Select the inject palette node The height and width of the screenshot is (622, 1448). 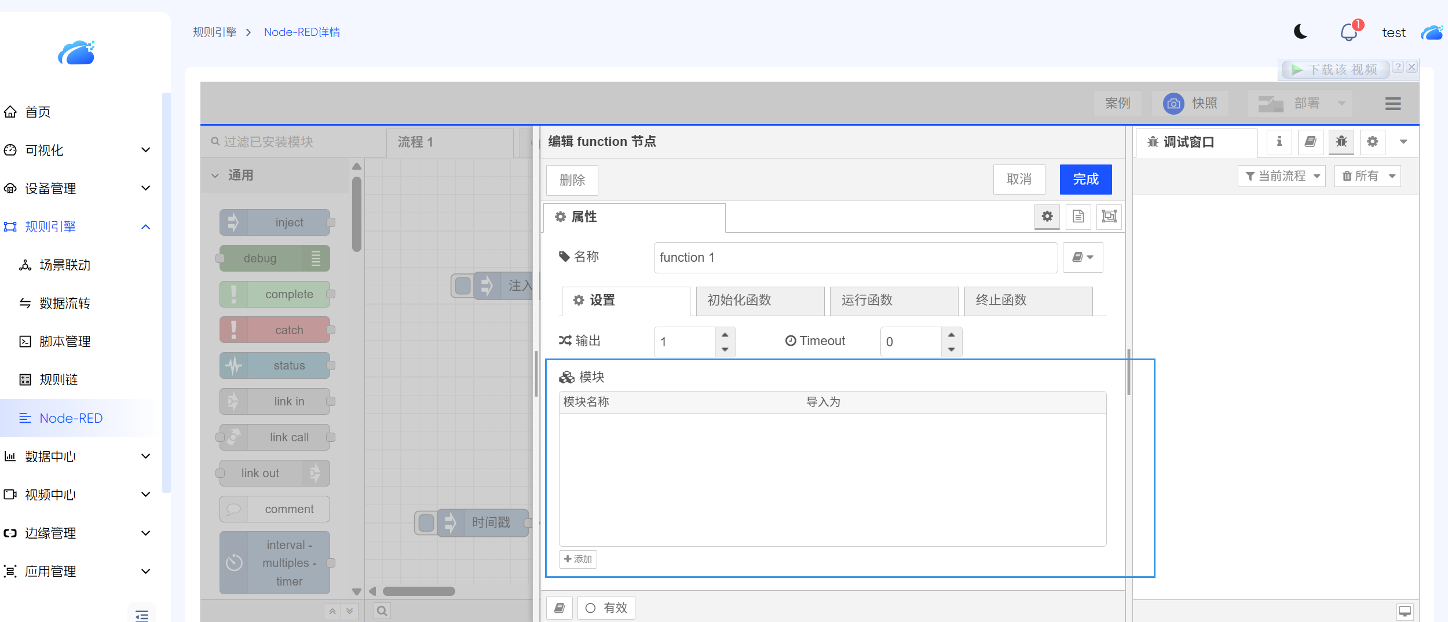(275, 222)
